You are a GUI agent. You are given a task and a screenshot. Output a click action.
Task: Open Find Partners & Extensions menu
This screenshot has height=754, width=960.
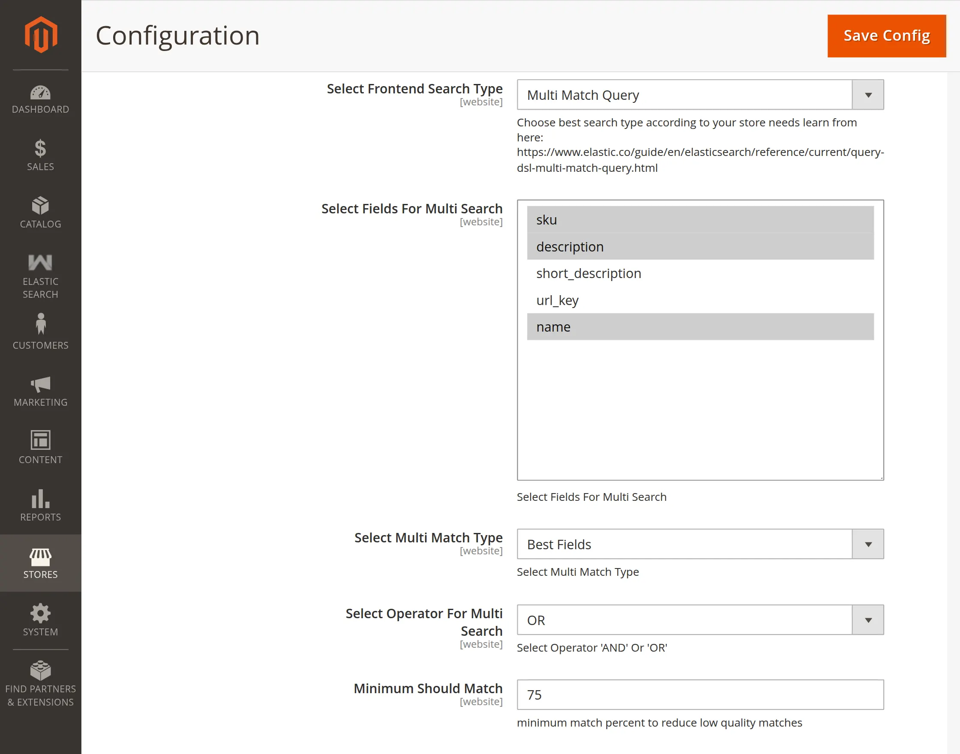41,683
